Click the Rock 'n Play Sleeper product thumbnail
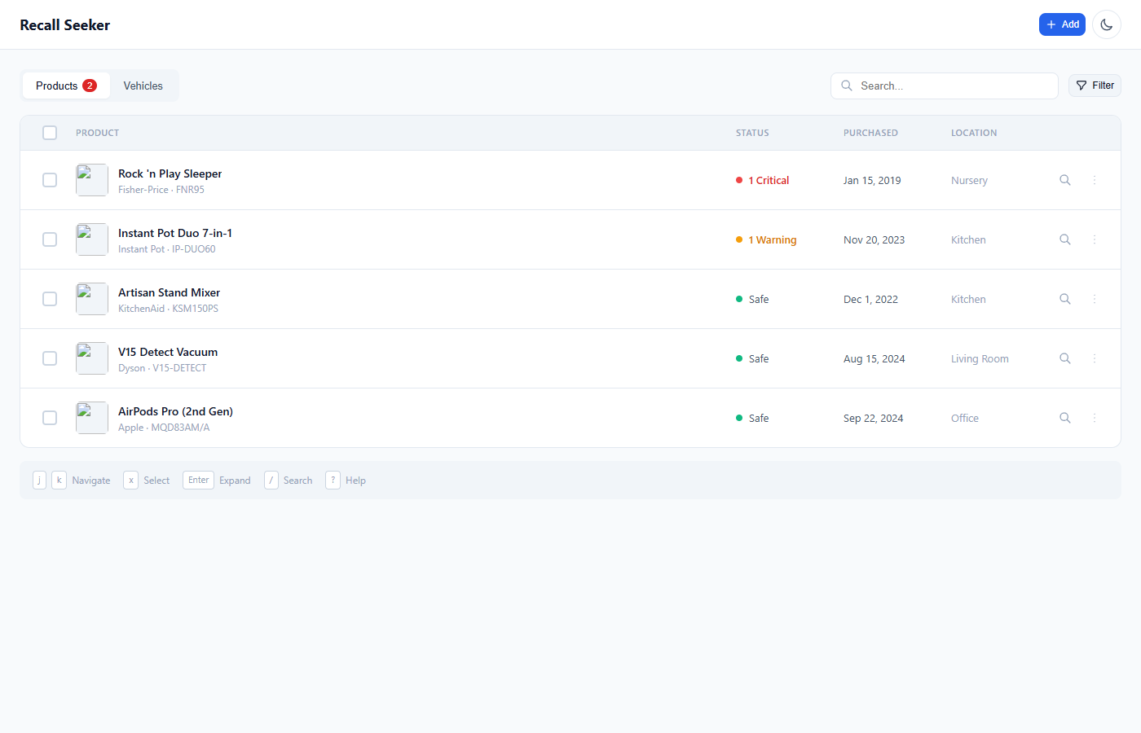1141x733 pixels. [92, 180]
